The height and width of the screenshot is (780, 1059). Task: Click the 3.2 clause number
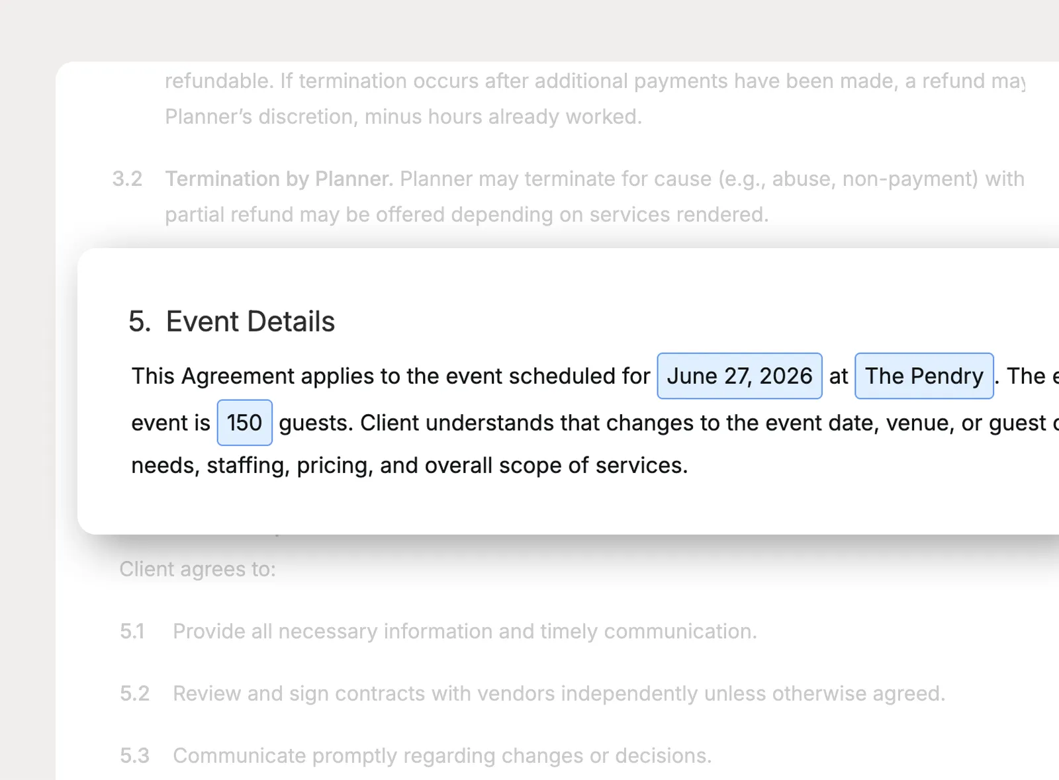(x=127, y=179)
